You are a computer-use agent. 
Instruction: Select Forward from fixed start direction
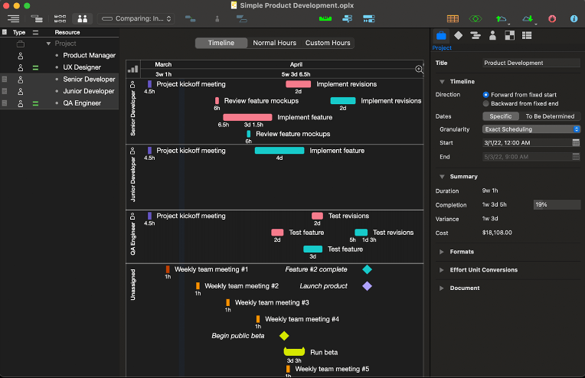click(x=486, y=94)
